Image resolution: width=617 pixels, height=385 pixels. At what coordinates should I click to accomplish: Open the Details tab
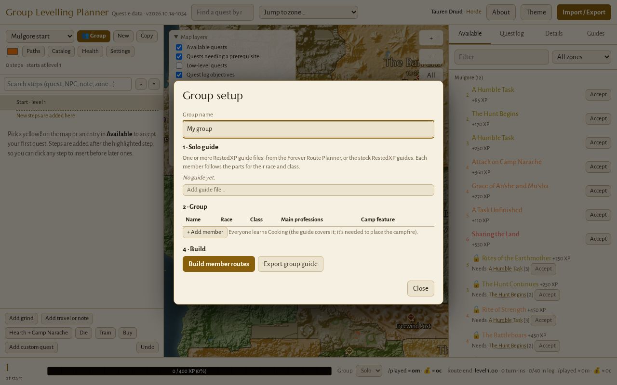554,34
